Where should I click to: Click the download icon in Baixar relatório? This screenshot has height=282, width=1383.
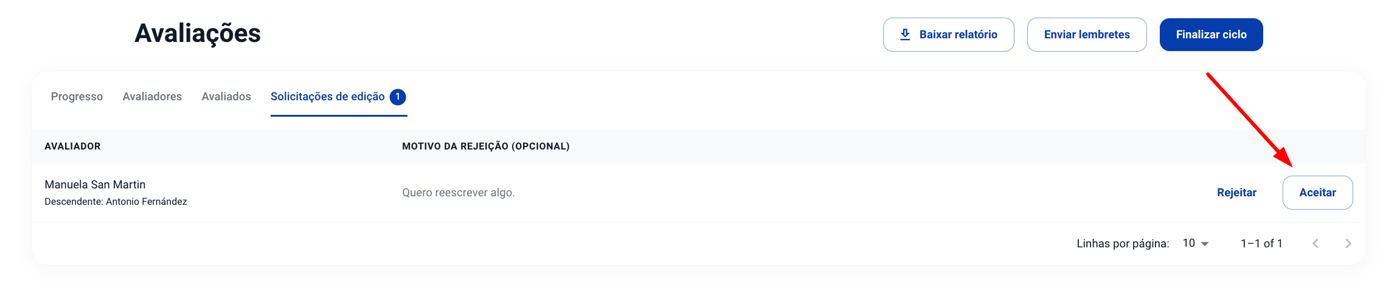pyautogui.click(x=905, y=35)
